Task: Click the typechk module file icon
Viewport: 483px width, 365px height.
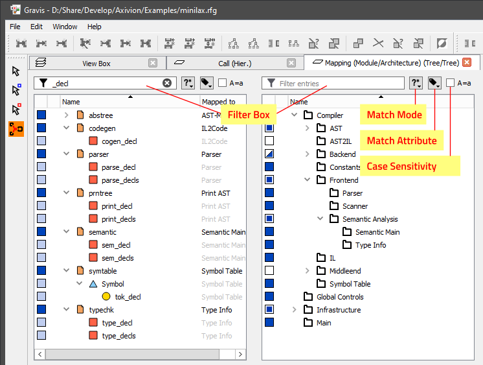Action: 80,309
